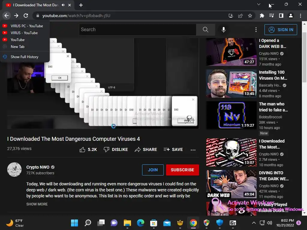Close the YouTube video tab
The width and height of the screenshot is (307, 230).
(x=70, y=5)
